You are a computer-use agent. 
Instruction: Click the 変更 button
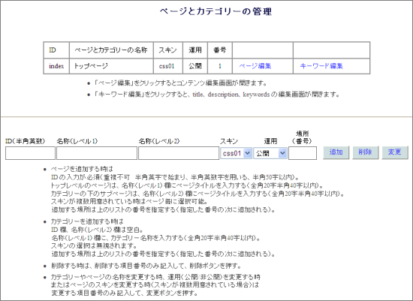pos(395,152)
